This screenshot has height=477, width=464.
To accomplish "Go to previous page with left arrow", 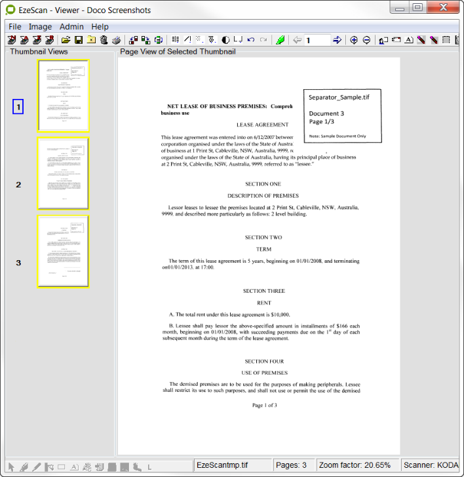I will click(298, 40).
